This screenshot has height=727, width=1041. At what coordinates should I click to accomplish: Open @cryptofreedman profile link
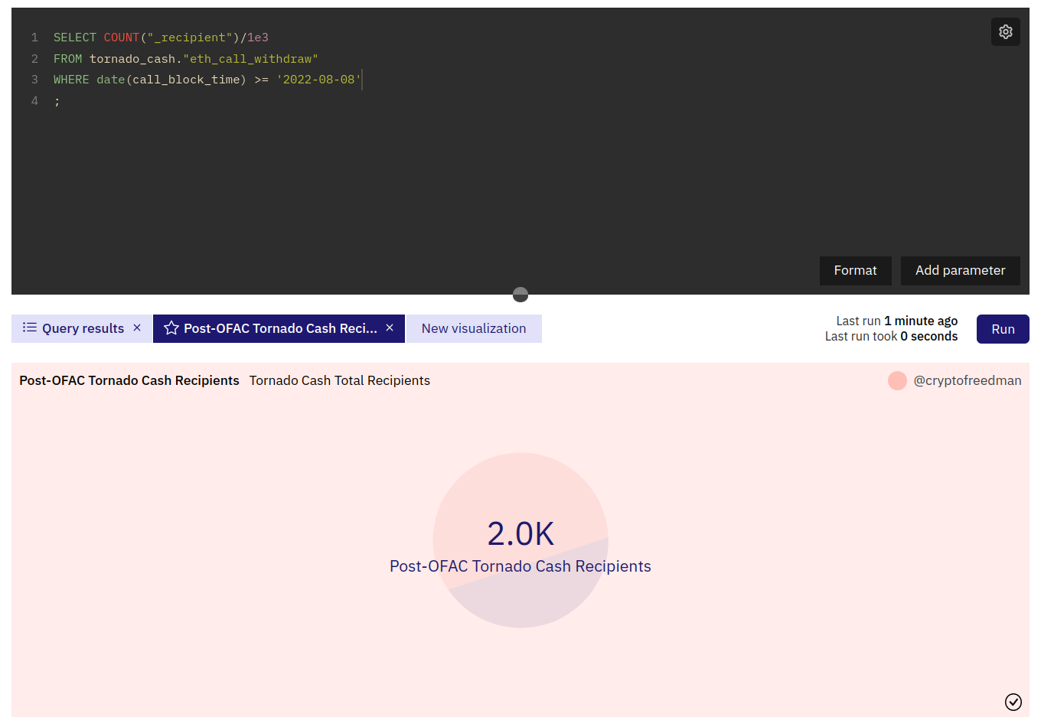coord(968,380)
